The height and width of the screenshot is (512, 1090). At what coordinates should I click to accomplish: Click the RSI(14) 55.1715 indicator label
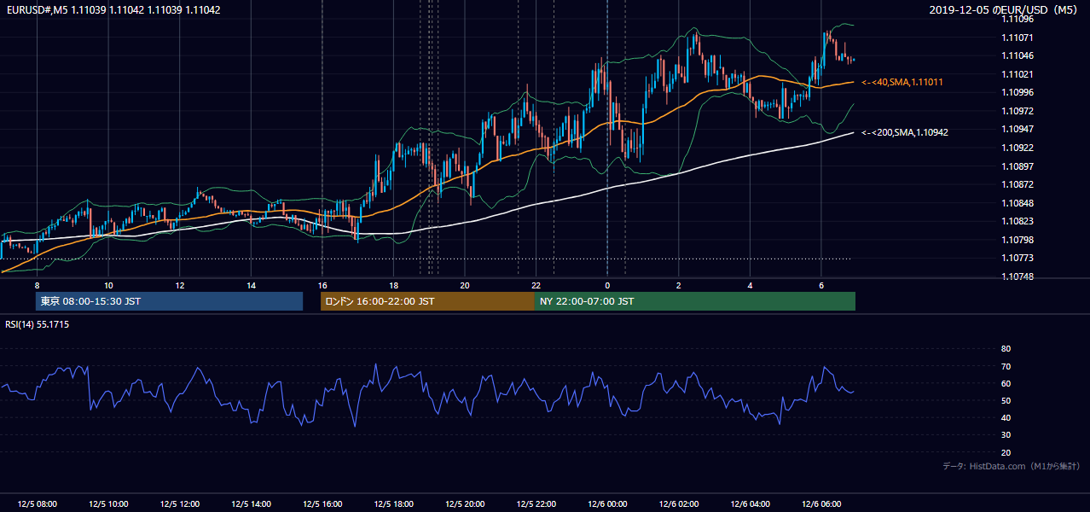pos(38,324)
